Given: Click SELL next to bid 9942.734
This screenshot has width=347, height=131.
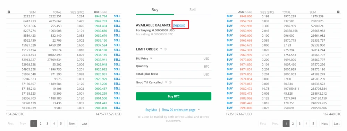Looking at the screenshot, I should 117,16.
